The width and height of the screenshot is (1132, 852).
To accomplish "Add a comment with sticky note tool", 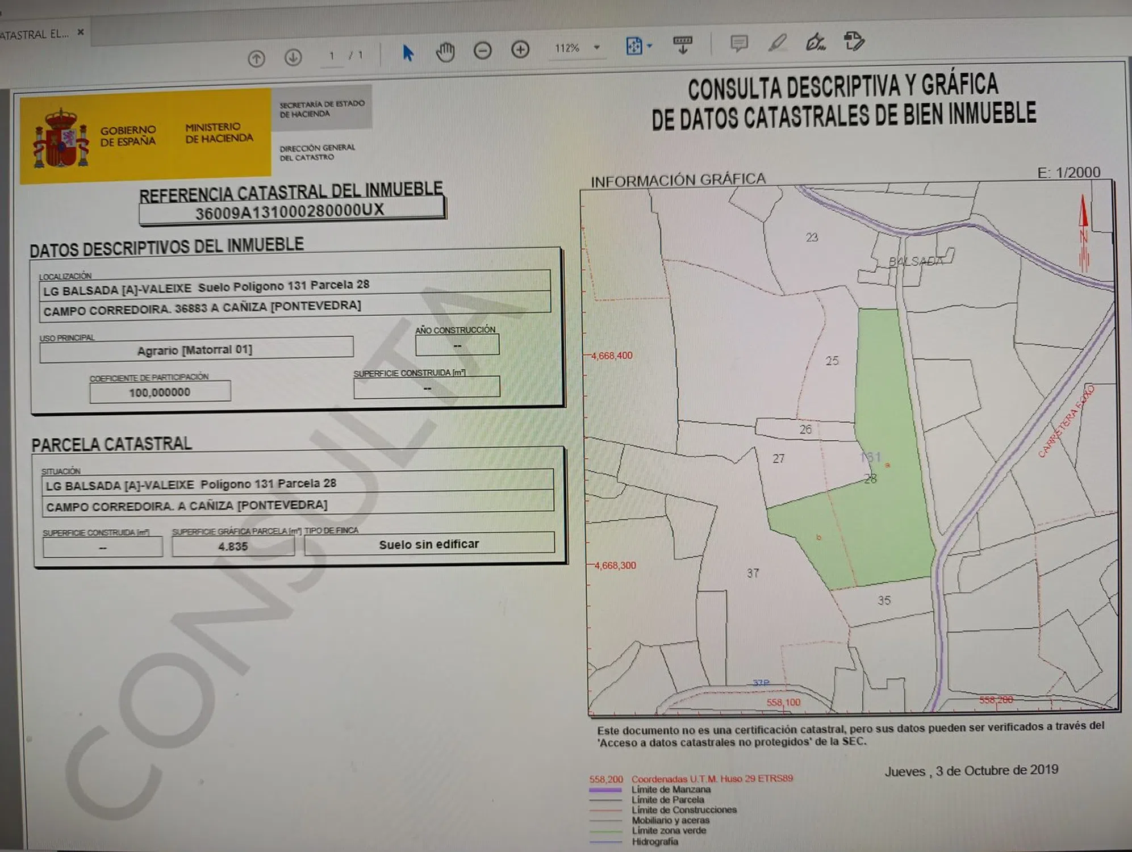I will tap(738, 43).
